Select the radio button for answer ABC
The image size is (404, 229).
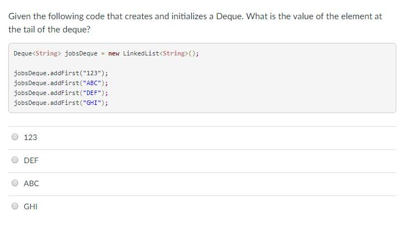15,183
